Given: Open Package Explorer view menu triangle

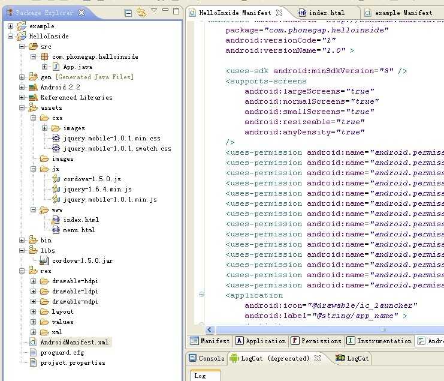Looking at the screenshot, I should 154,10.
